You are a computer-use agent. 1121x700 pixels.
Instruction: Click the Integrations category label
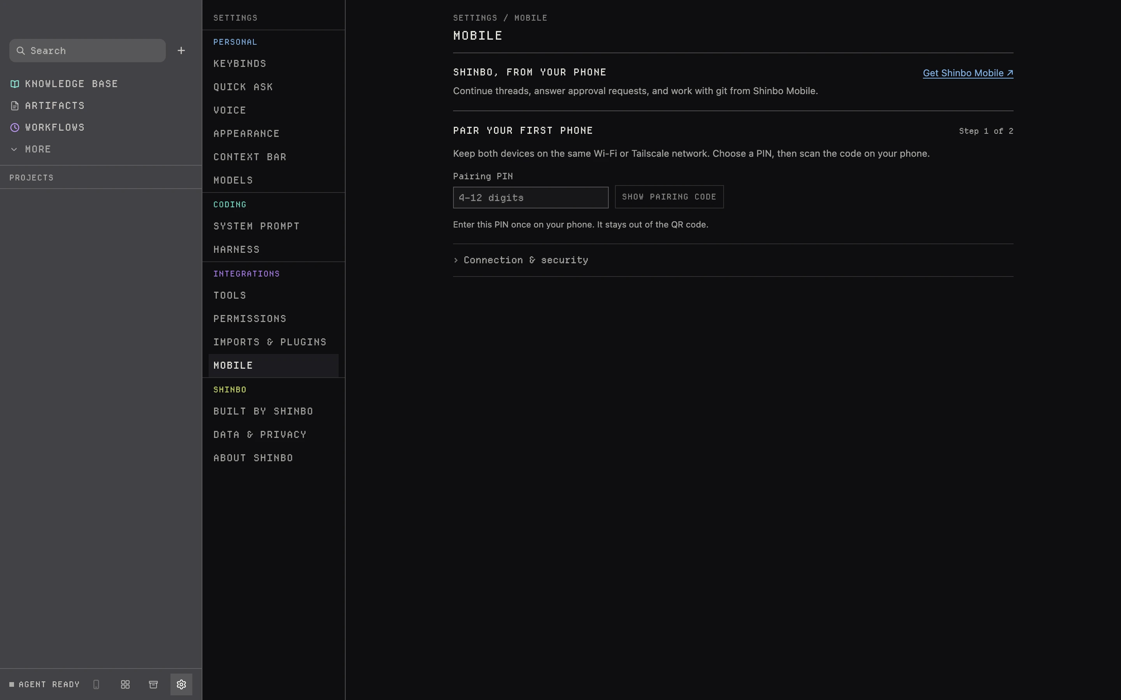246,274
